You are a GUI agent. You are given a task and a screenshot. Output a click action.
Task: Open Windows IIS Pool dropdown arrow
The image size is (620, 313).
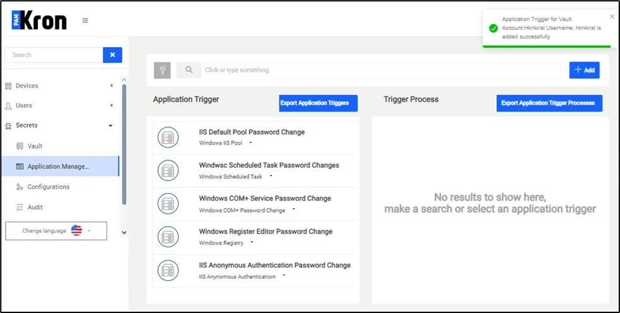point(250,143)
